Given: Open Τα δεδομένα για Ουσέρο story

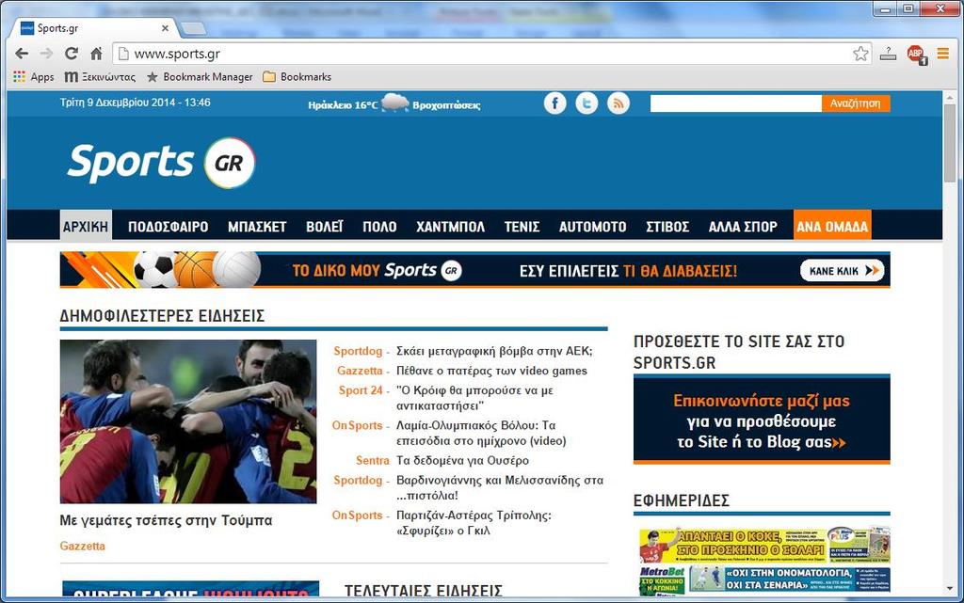Looking at the screenshot, I should pos(462,461).
